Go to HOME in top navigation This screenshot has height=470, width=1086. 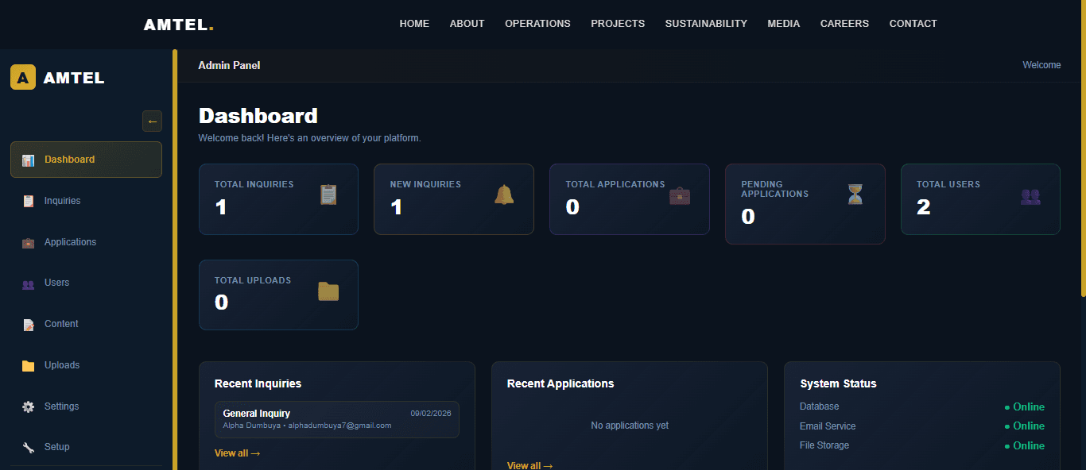pyautogui.click(x=414, y=24)
